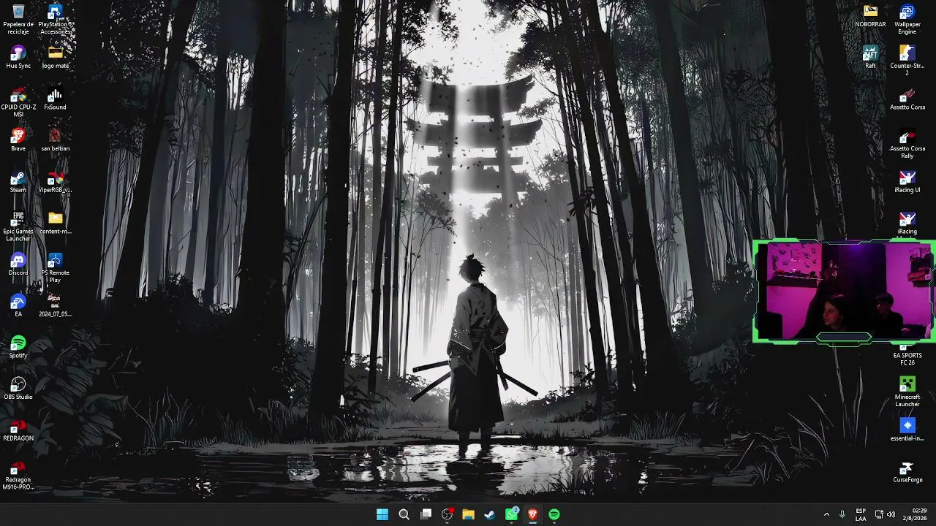Select the ViperRGB desktop shortcut
Viewport: 936px width, 526px height.
pyautogui.click(x=55, y=182)
